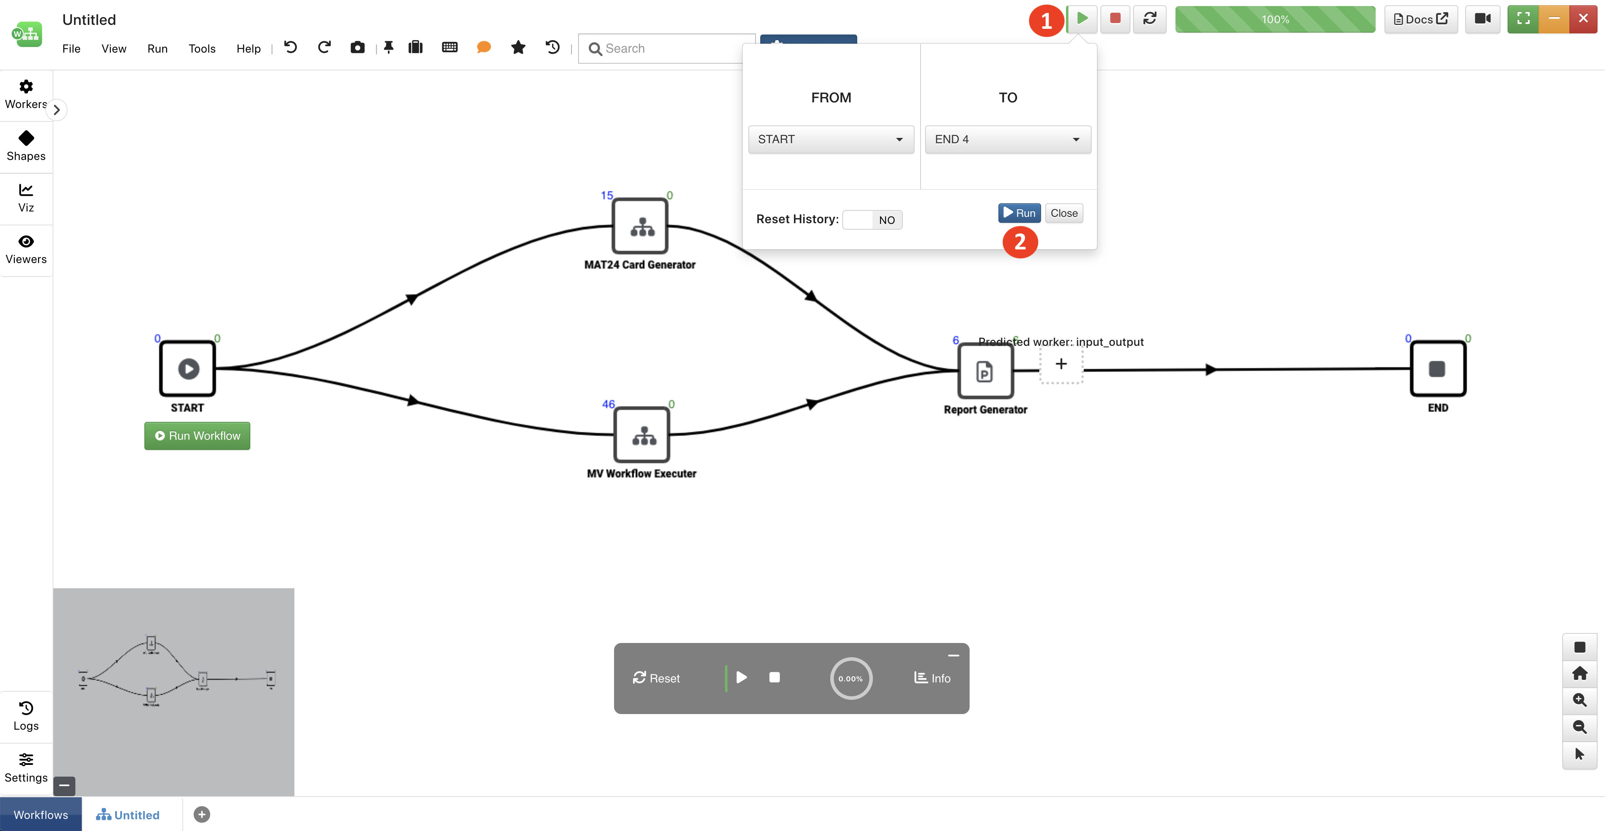Open the Viewers sidebar panel
Screen dimensions: 1605x831
tap(26, 250)
